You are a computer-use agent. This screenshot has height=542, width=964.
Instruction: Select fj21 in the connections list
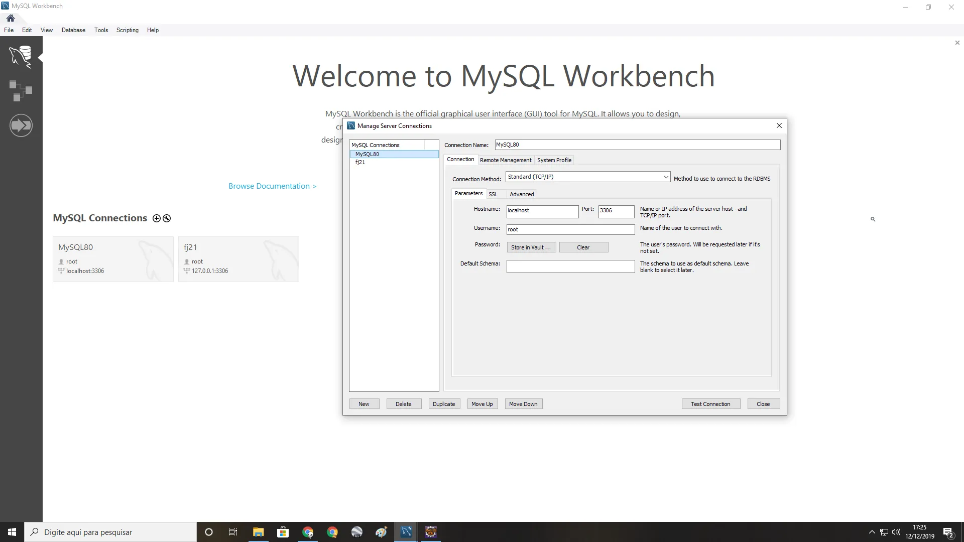[360, 163]
